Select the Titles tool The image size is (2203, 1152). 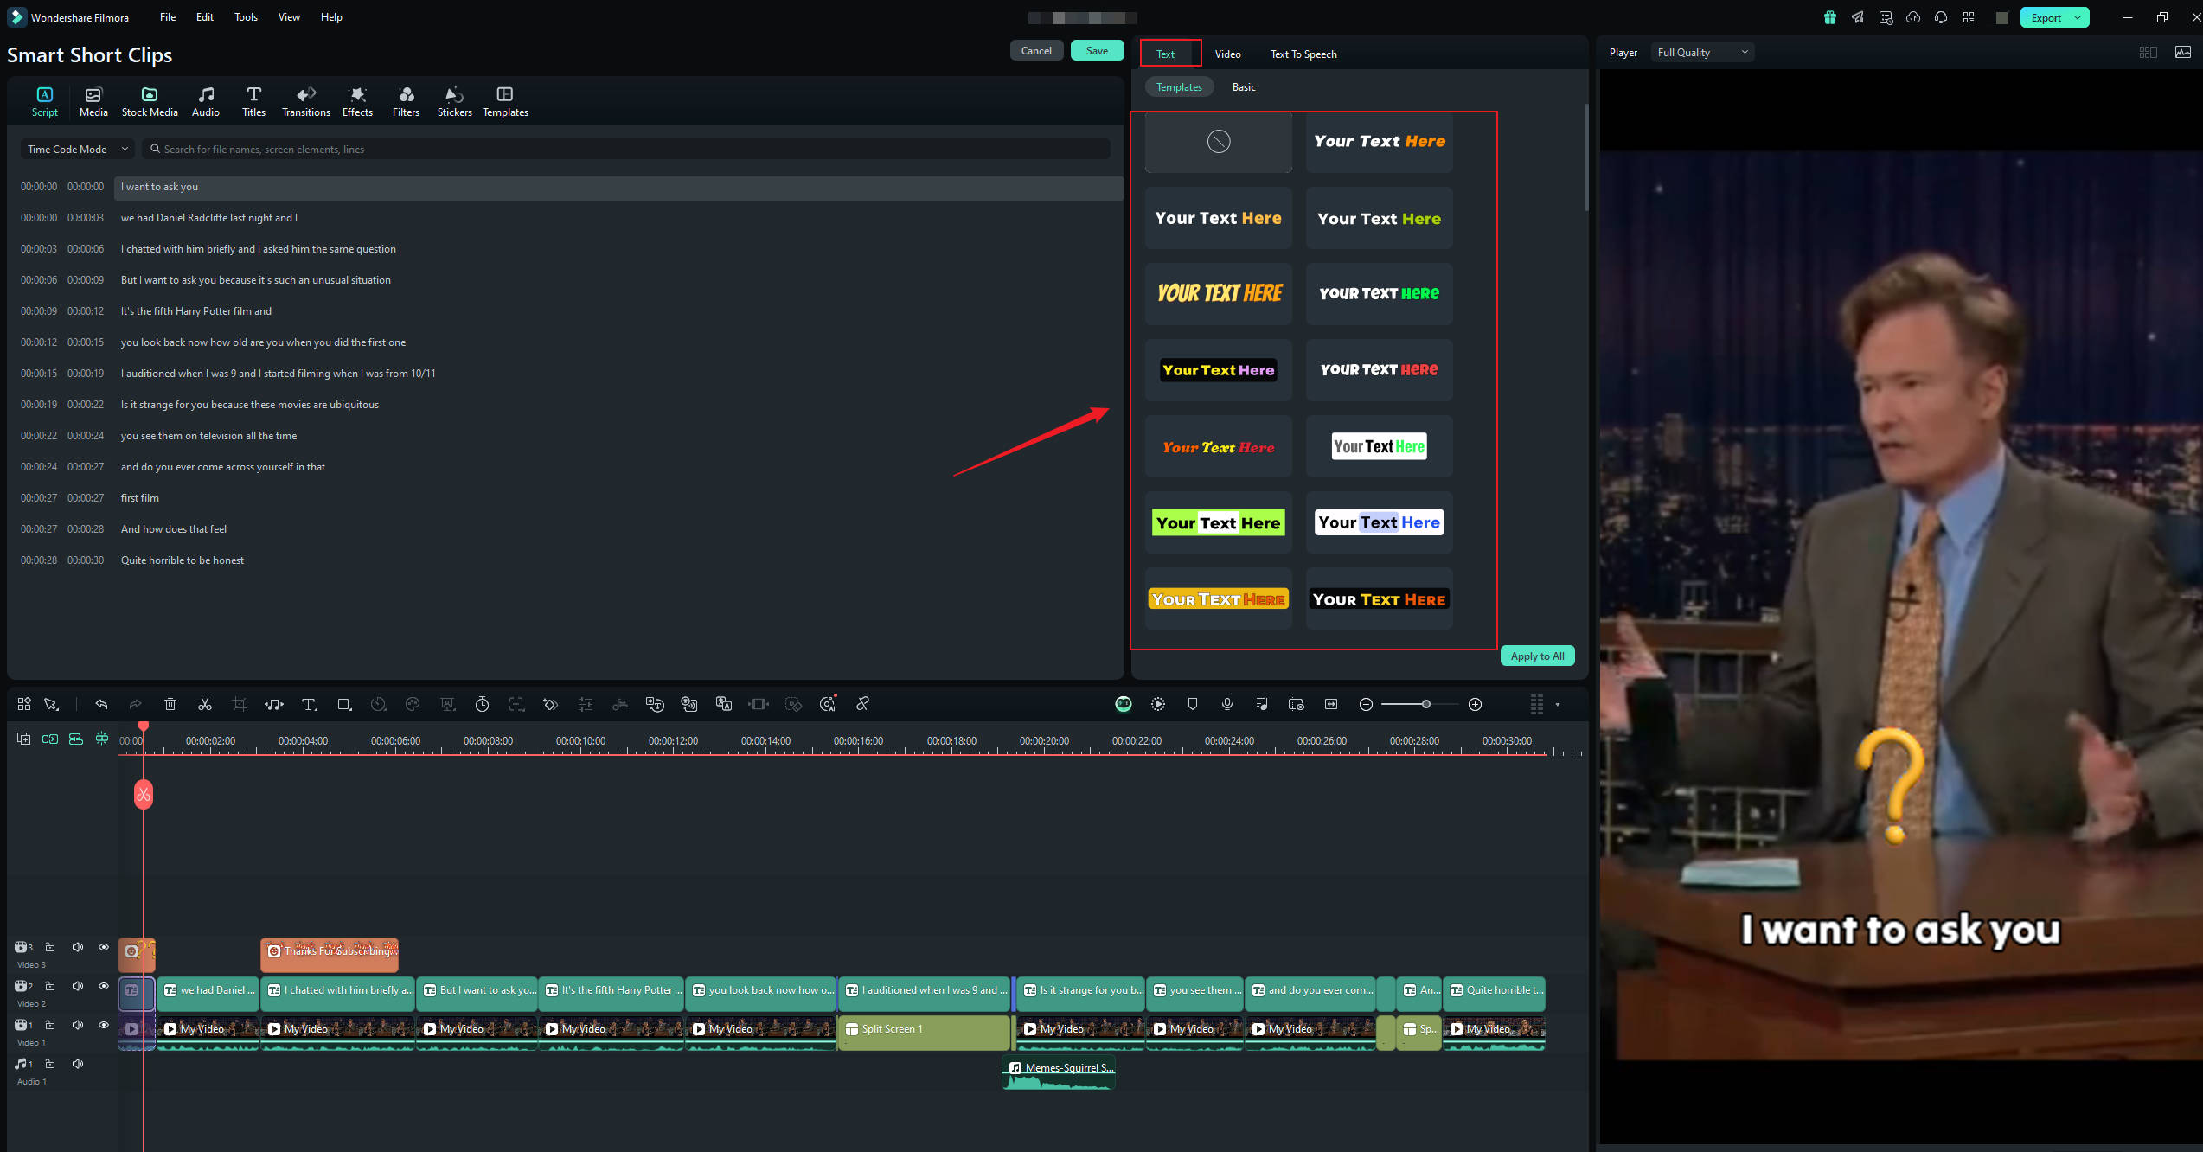[x=253, y=100]
